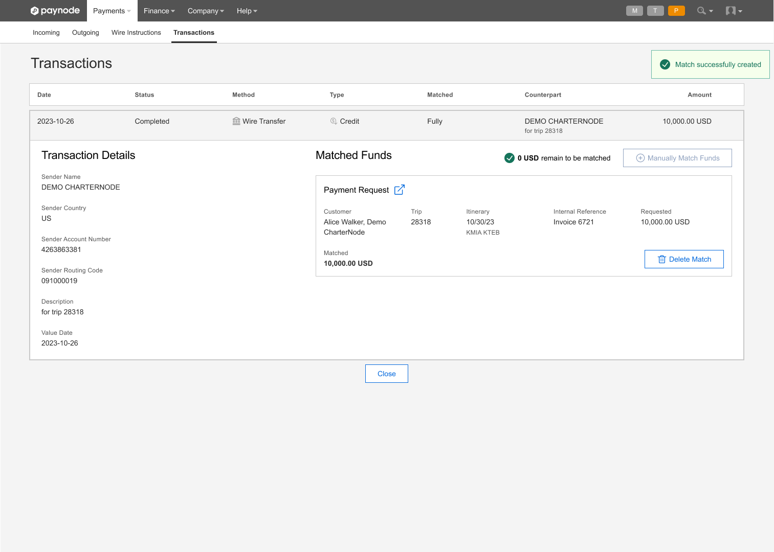Click the description value for trip 28318
The width and height of the screenshot is (774, 552).
(x=62, y=312)
